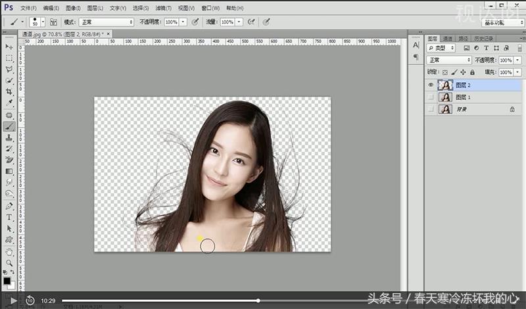Show the 背景 layer visibility
Screen dimensions: 526x309
pos(431,109)
